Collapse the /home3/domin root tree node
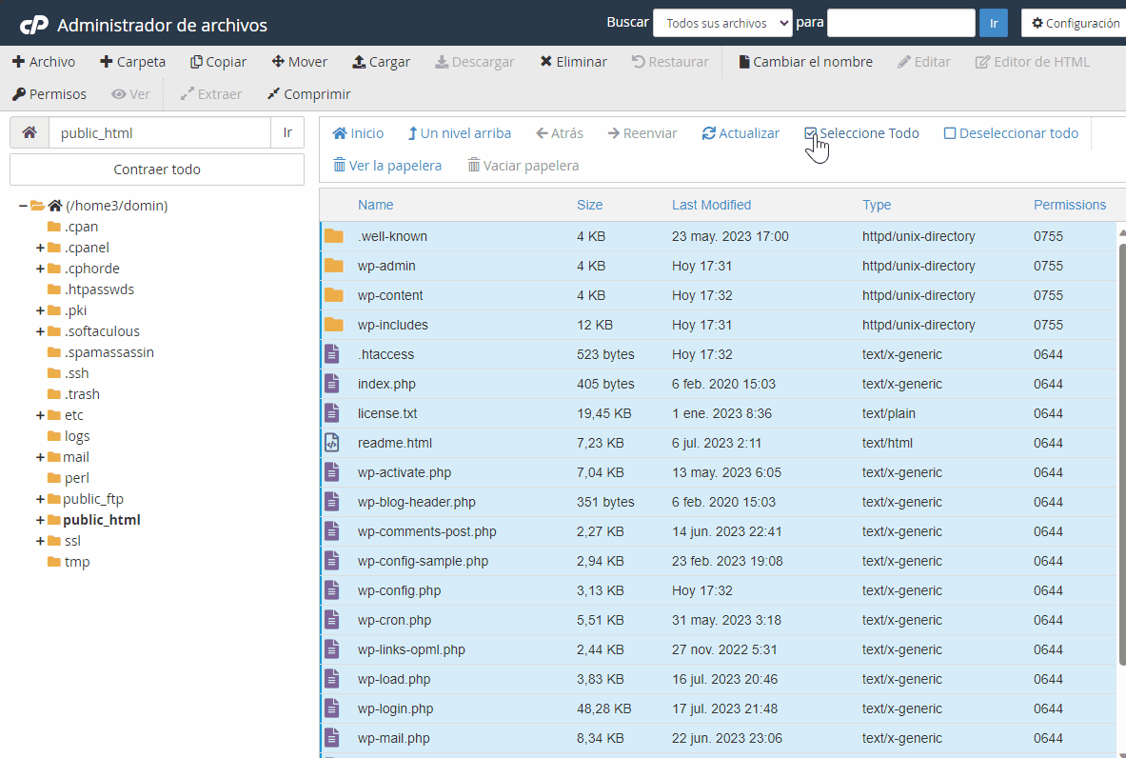Screen dimensions: 1126x758 pos(23,206)
